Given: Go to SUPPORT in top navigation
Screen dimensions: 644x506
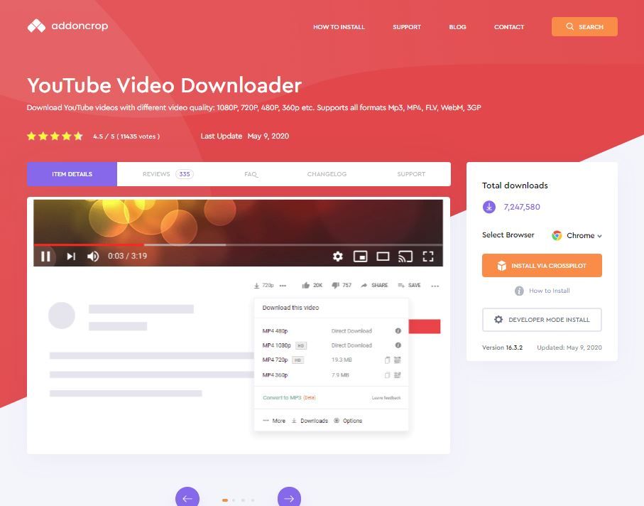Looking at the screenshot, I should coord(407,27).
